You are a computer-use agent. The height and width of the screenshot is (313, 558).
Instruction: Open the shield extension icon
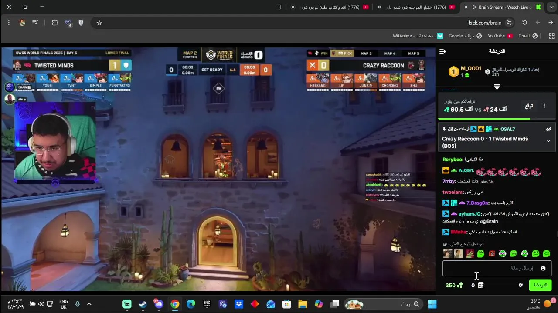click(81, 23)
